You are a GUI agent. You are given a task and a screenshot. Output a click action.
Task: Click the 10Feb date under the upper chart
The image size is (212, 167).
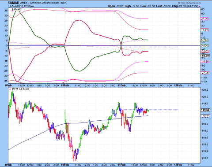pos(65,85)
